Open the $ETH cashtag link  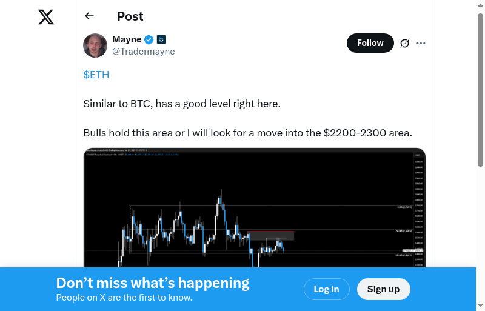96,75
